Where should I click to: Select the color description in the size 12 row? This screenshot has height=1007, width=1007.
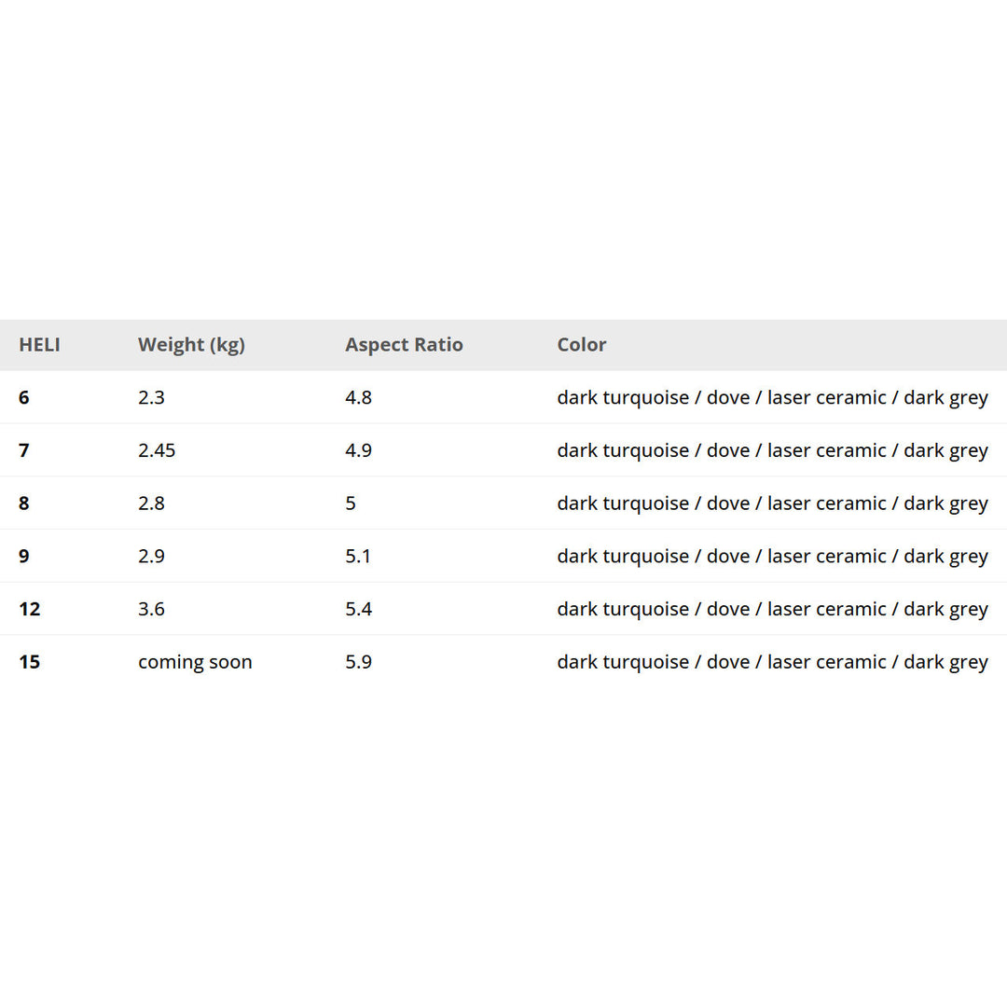[x=772, y=609]
